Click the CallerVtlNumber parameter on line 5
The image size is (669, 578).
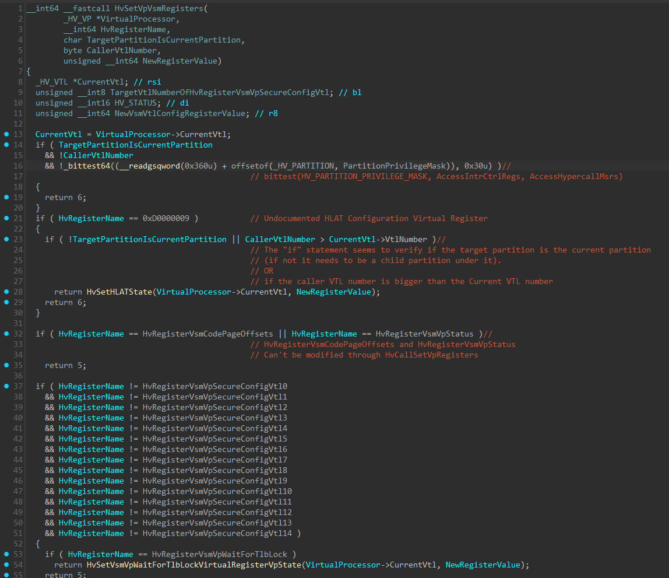pyautogui.click(x=122, y=50)
